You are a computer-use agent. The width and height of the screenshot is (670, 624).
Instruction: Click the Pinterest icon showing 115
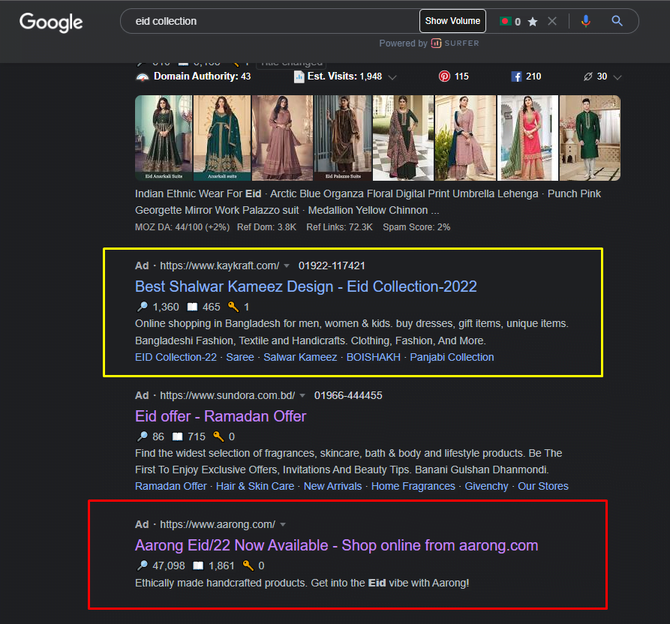pyautogui.click(x=444, y=76)
